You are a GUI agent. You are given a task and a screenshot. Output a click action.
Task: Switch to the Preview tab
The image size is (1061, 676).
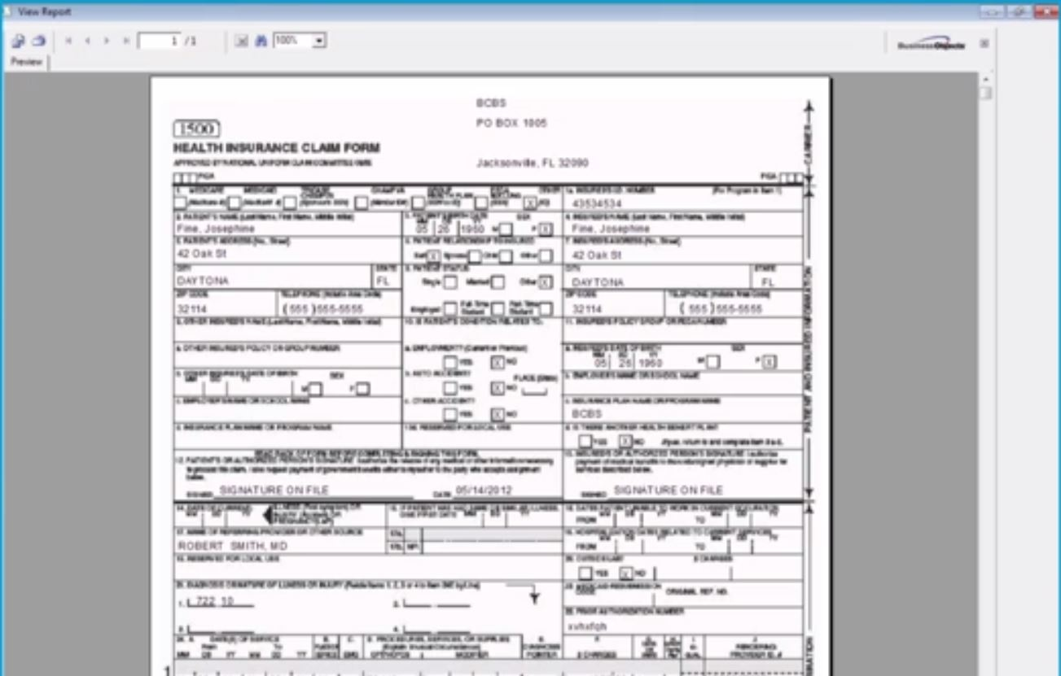27,61
